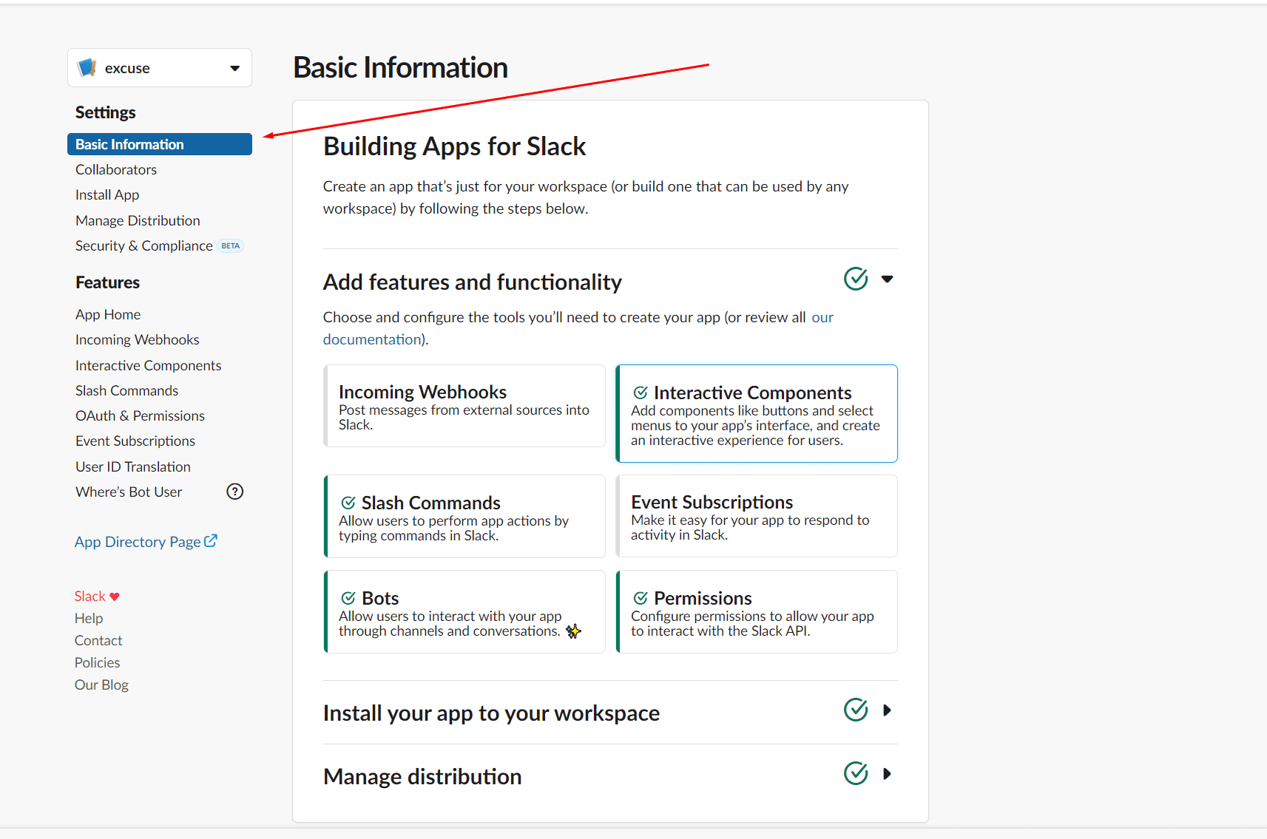
Task: Click the checkmark icon for Add features and functionality
Action: click(x=856, y=279)
